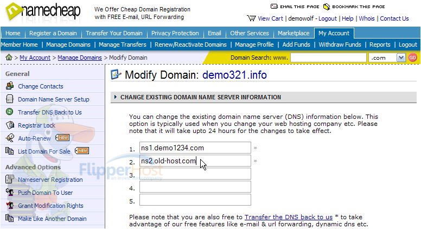The width and height of the screenshot is (421, 229).
Task: Click Logout in the submenu bar
Action: (408, 44)
